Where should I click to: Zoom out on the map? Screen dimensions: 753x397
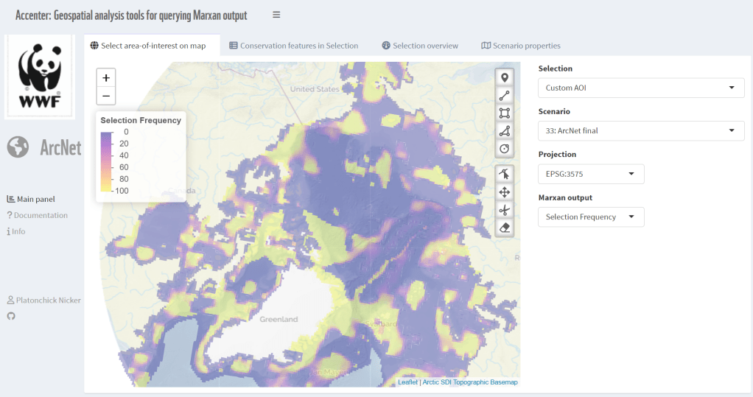[x=106, y=96]
